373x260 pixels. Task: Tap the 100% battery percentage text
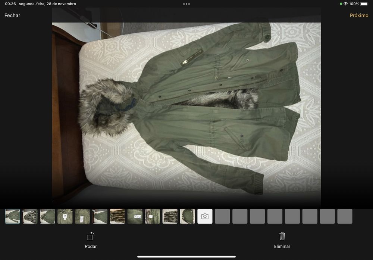click(x=354, y=4)
